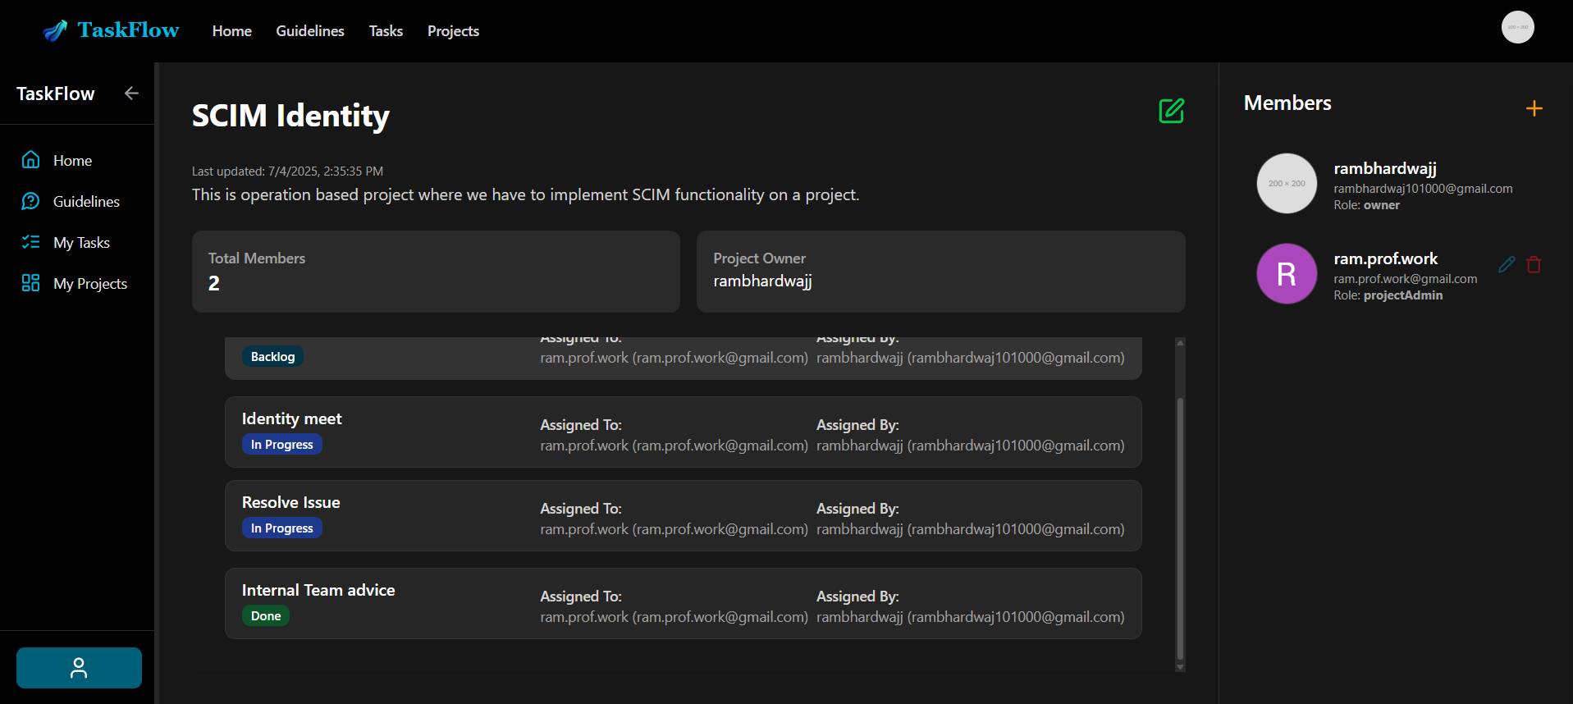Click rambhardwajj member avatar
The width and height of the screenshot is (1573, 704).
tap(1287, 183)
